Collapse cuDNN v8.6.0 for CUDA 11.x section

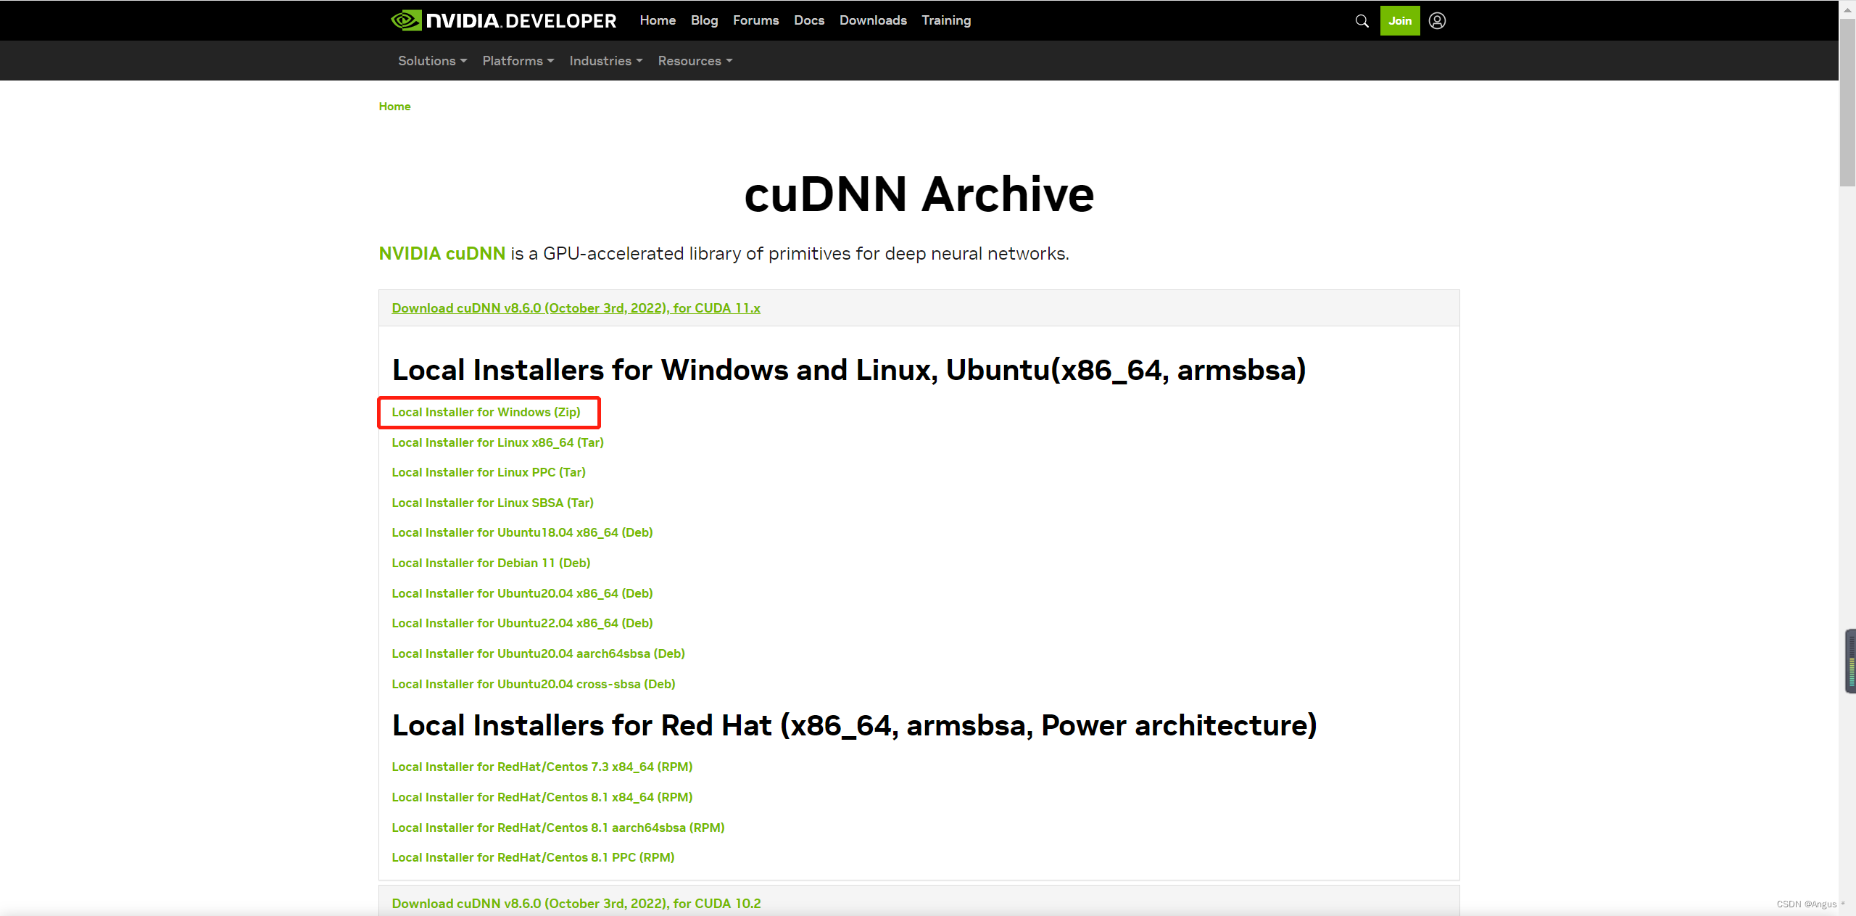[x=576, y=308]
